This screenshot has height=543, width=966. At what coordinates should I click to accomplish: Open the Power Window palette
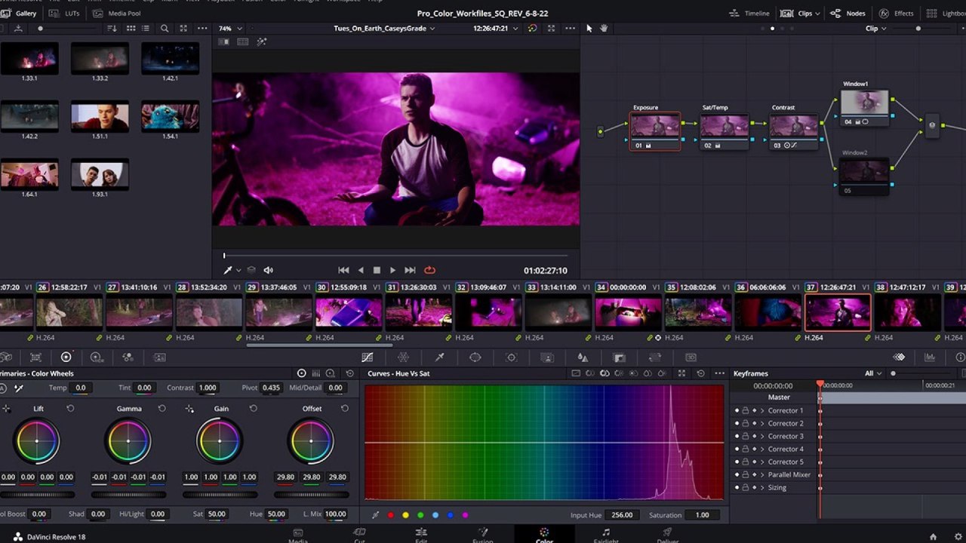[475, 357]
